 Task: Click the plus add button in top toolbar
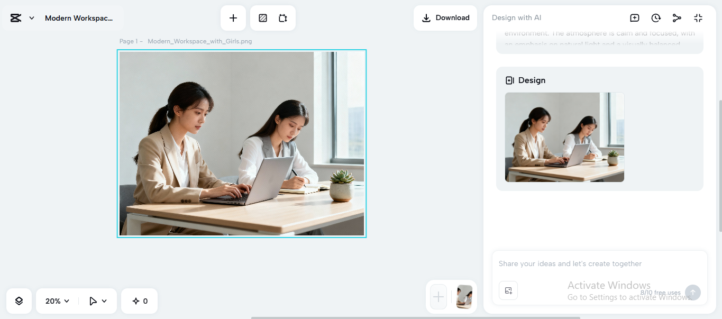click(x=233, y=18)
